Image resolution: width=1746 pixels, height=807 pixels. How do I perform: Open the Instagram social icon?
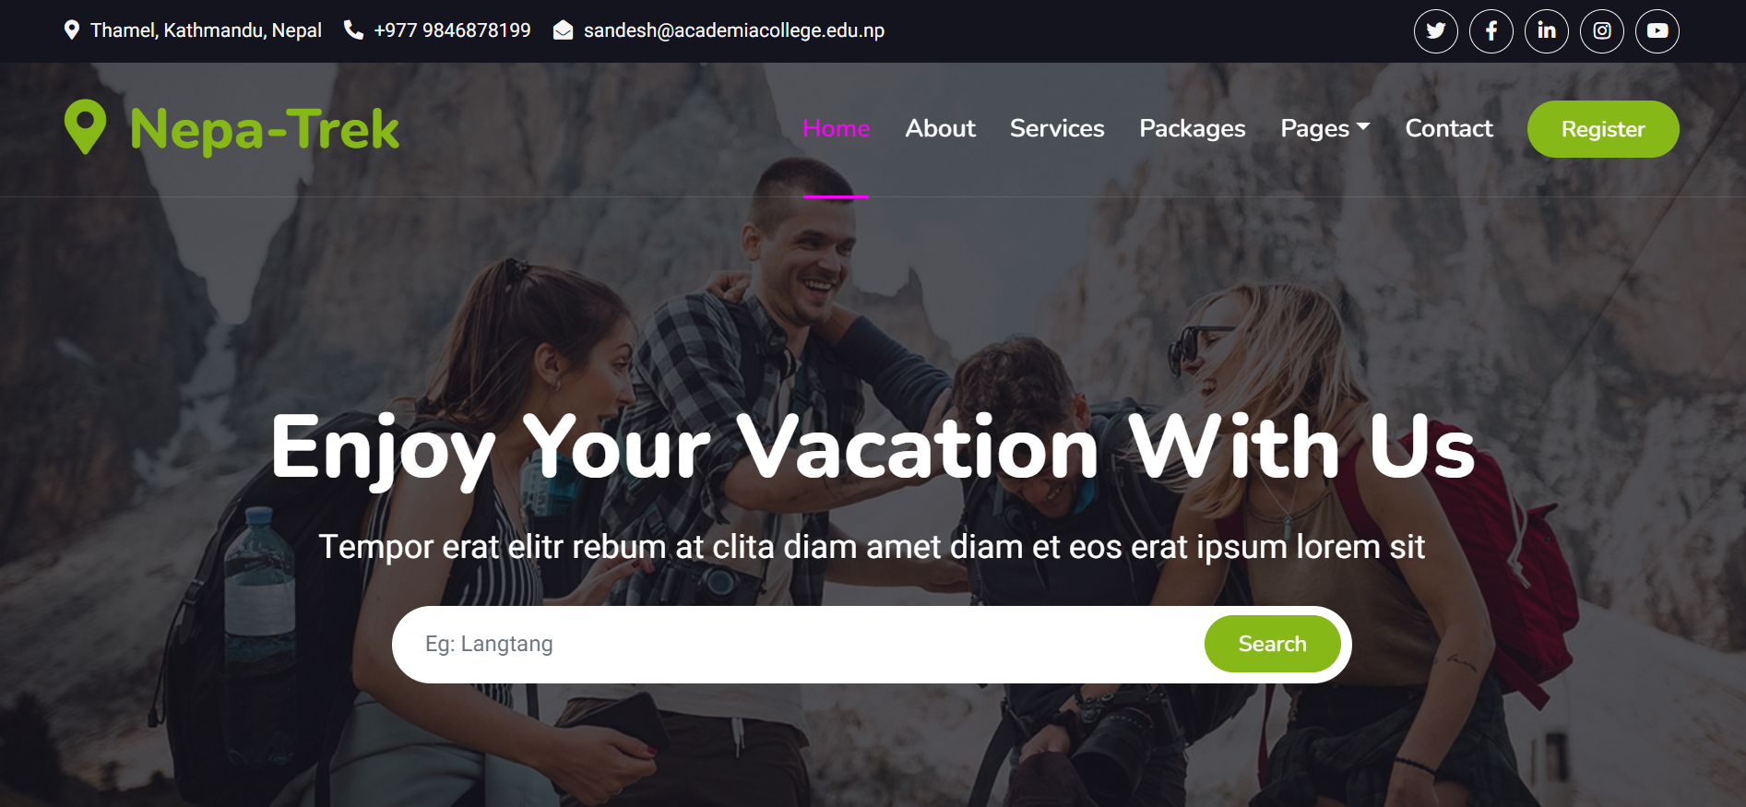click(x=1601, y=31)
